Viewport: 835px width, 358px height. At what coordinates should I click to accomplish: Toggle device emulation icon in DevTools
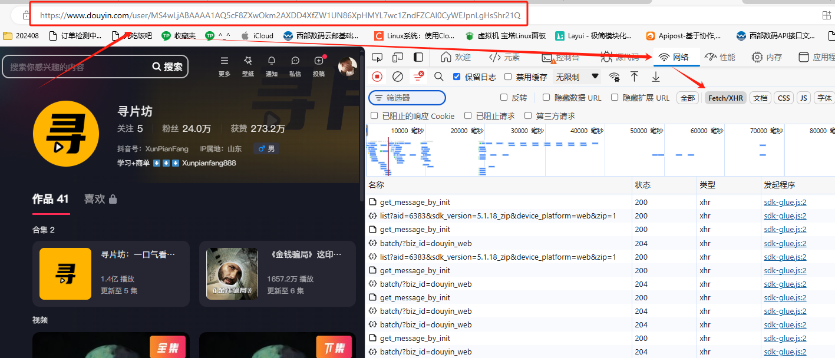(x=398, y=57)
